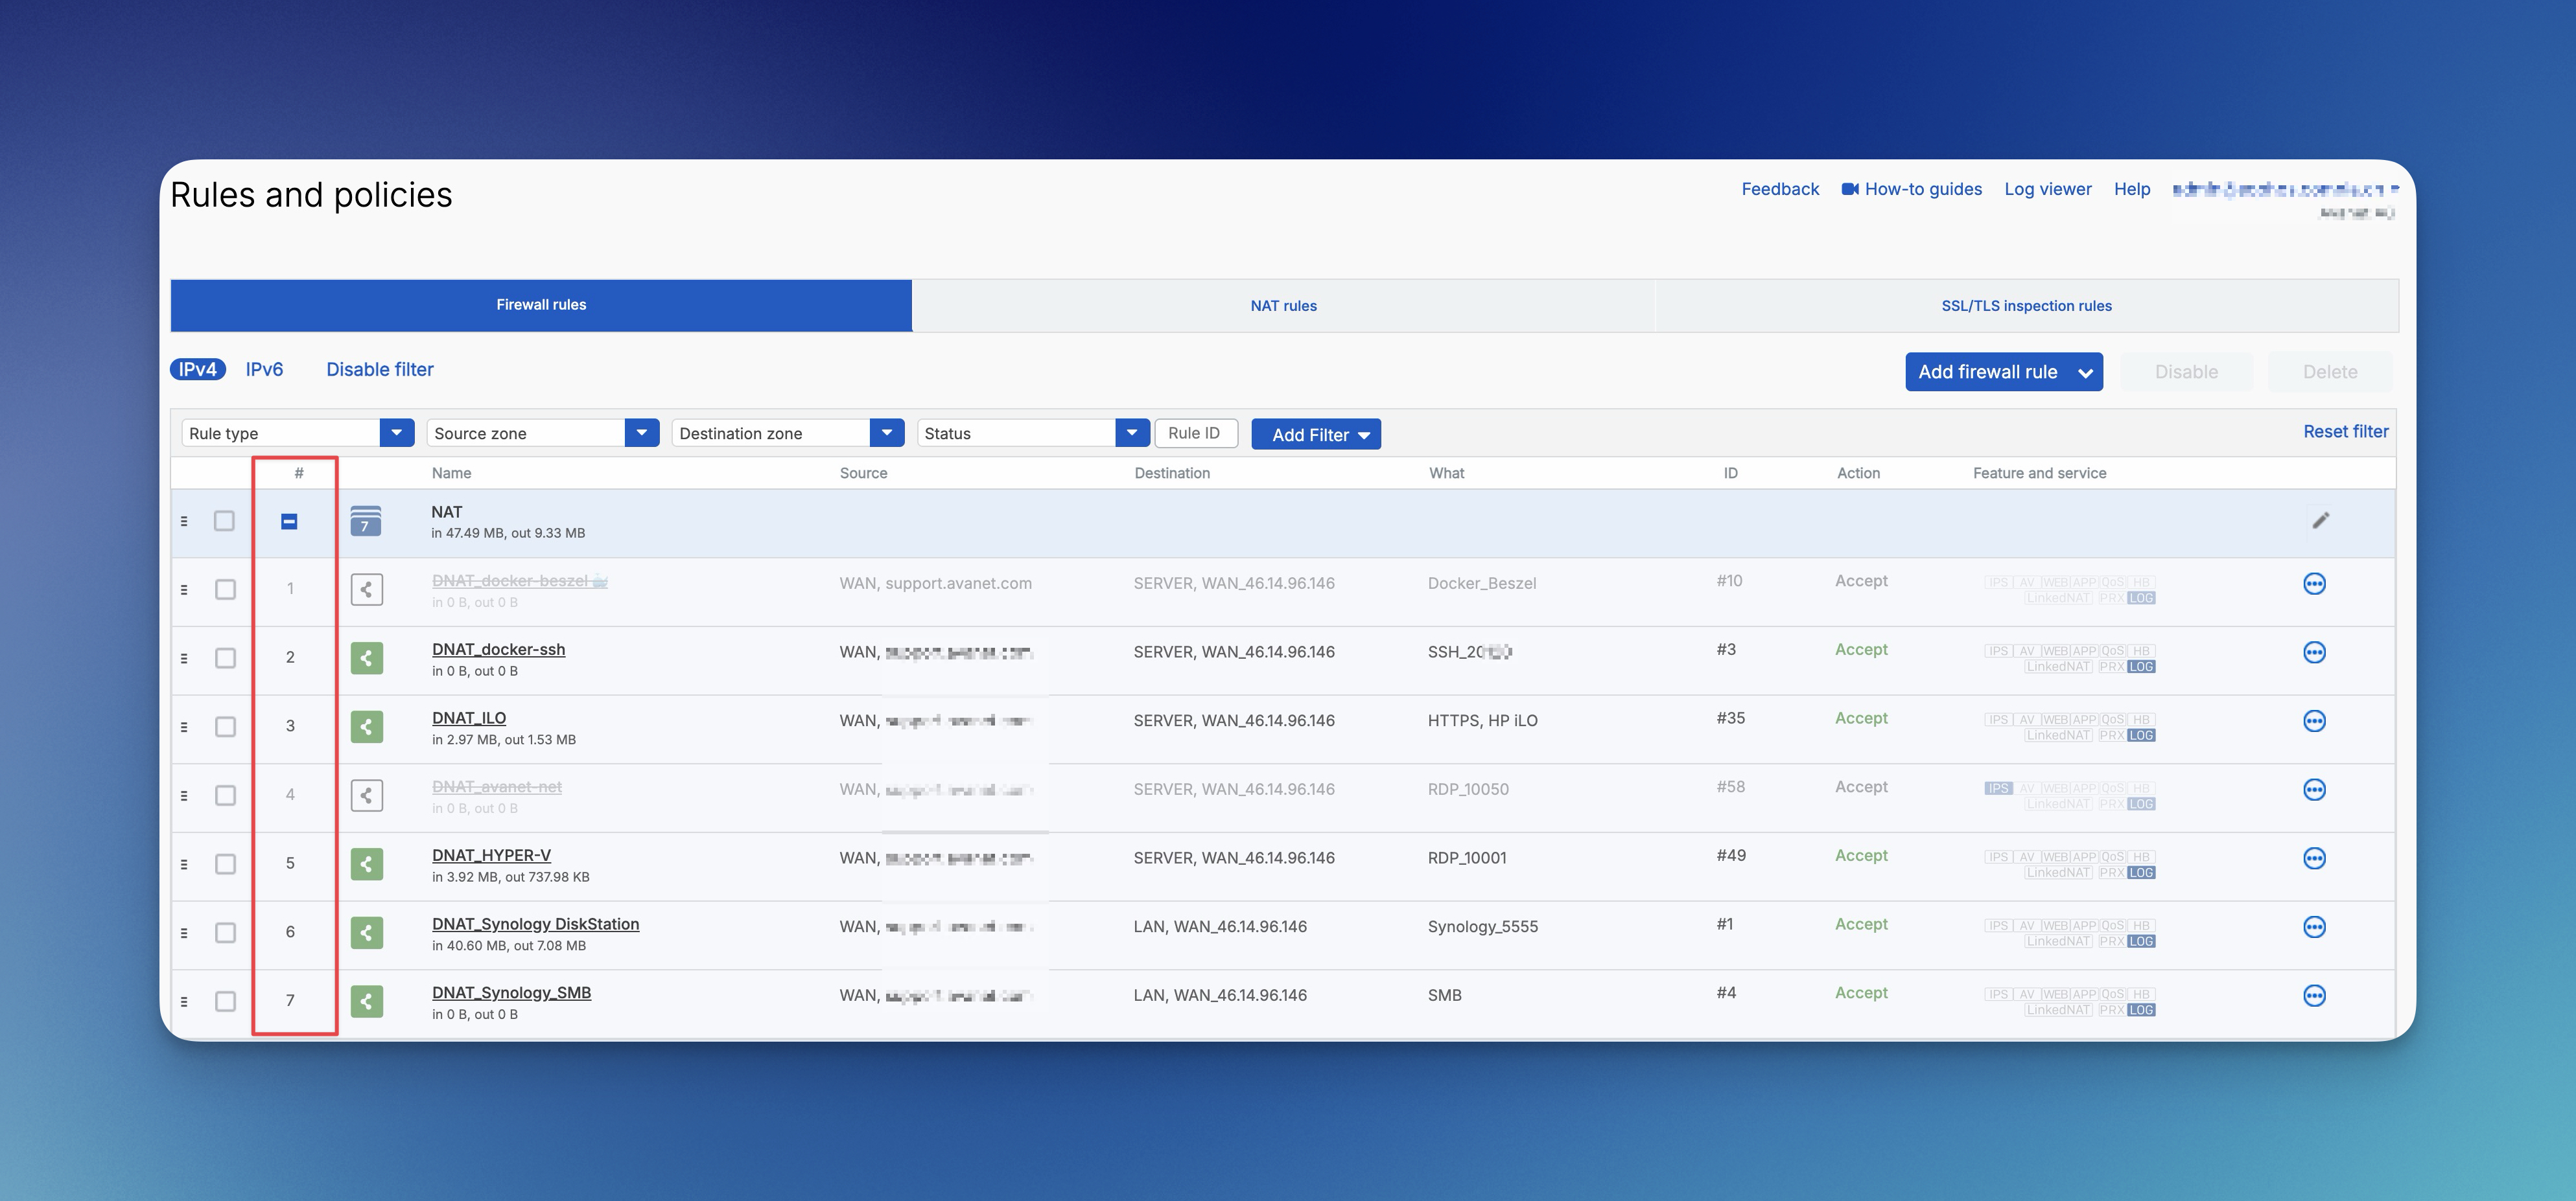Click the DNAT_docker-beszel rule type icon
The width and height of the screenshot is (2576, 1201).
coord(367,589)
